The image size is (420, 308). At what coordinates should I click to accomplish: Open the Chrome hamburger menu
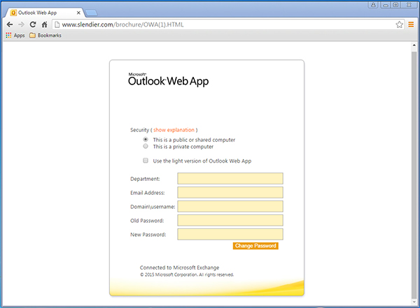tap(411, 24)
